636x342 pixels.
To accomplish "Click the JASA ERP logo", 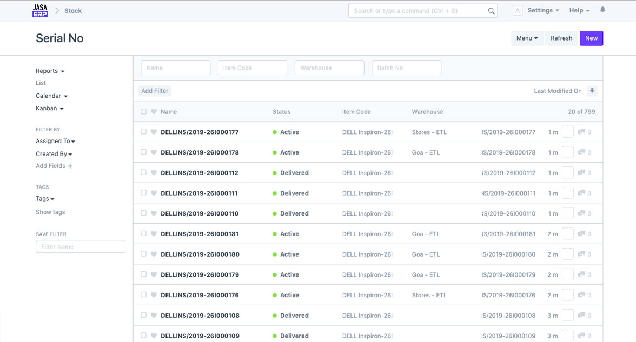I will 40,11.
